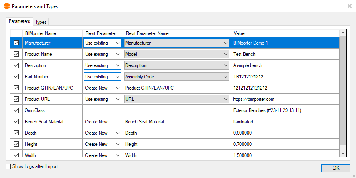Image resolution: width=356 pixels, height=178 pixels.
Task: Open Revit Parameter dropdown for Product Name
Action: pos(102,54)
